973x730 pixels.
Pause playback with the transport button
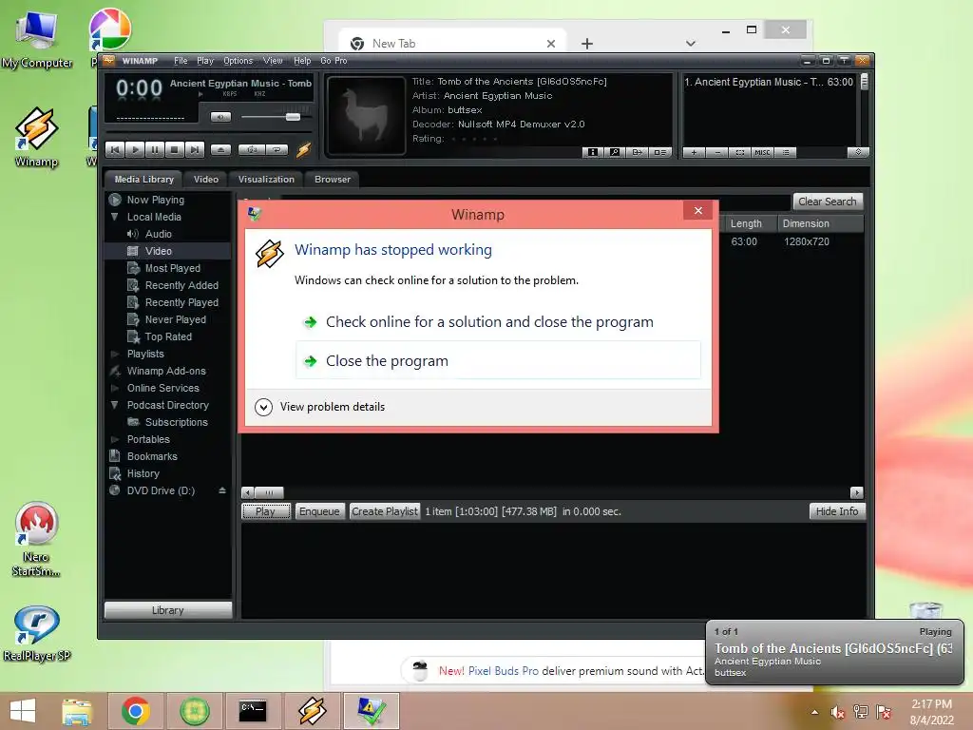click(x=155, y=149)
